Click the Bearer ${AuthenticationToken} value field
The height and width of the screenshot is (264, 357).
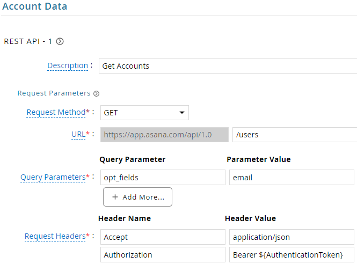pyautogui.click(x=292, y=255)
